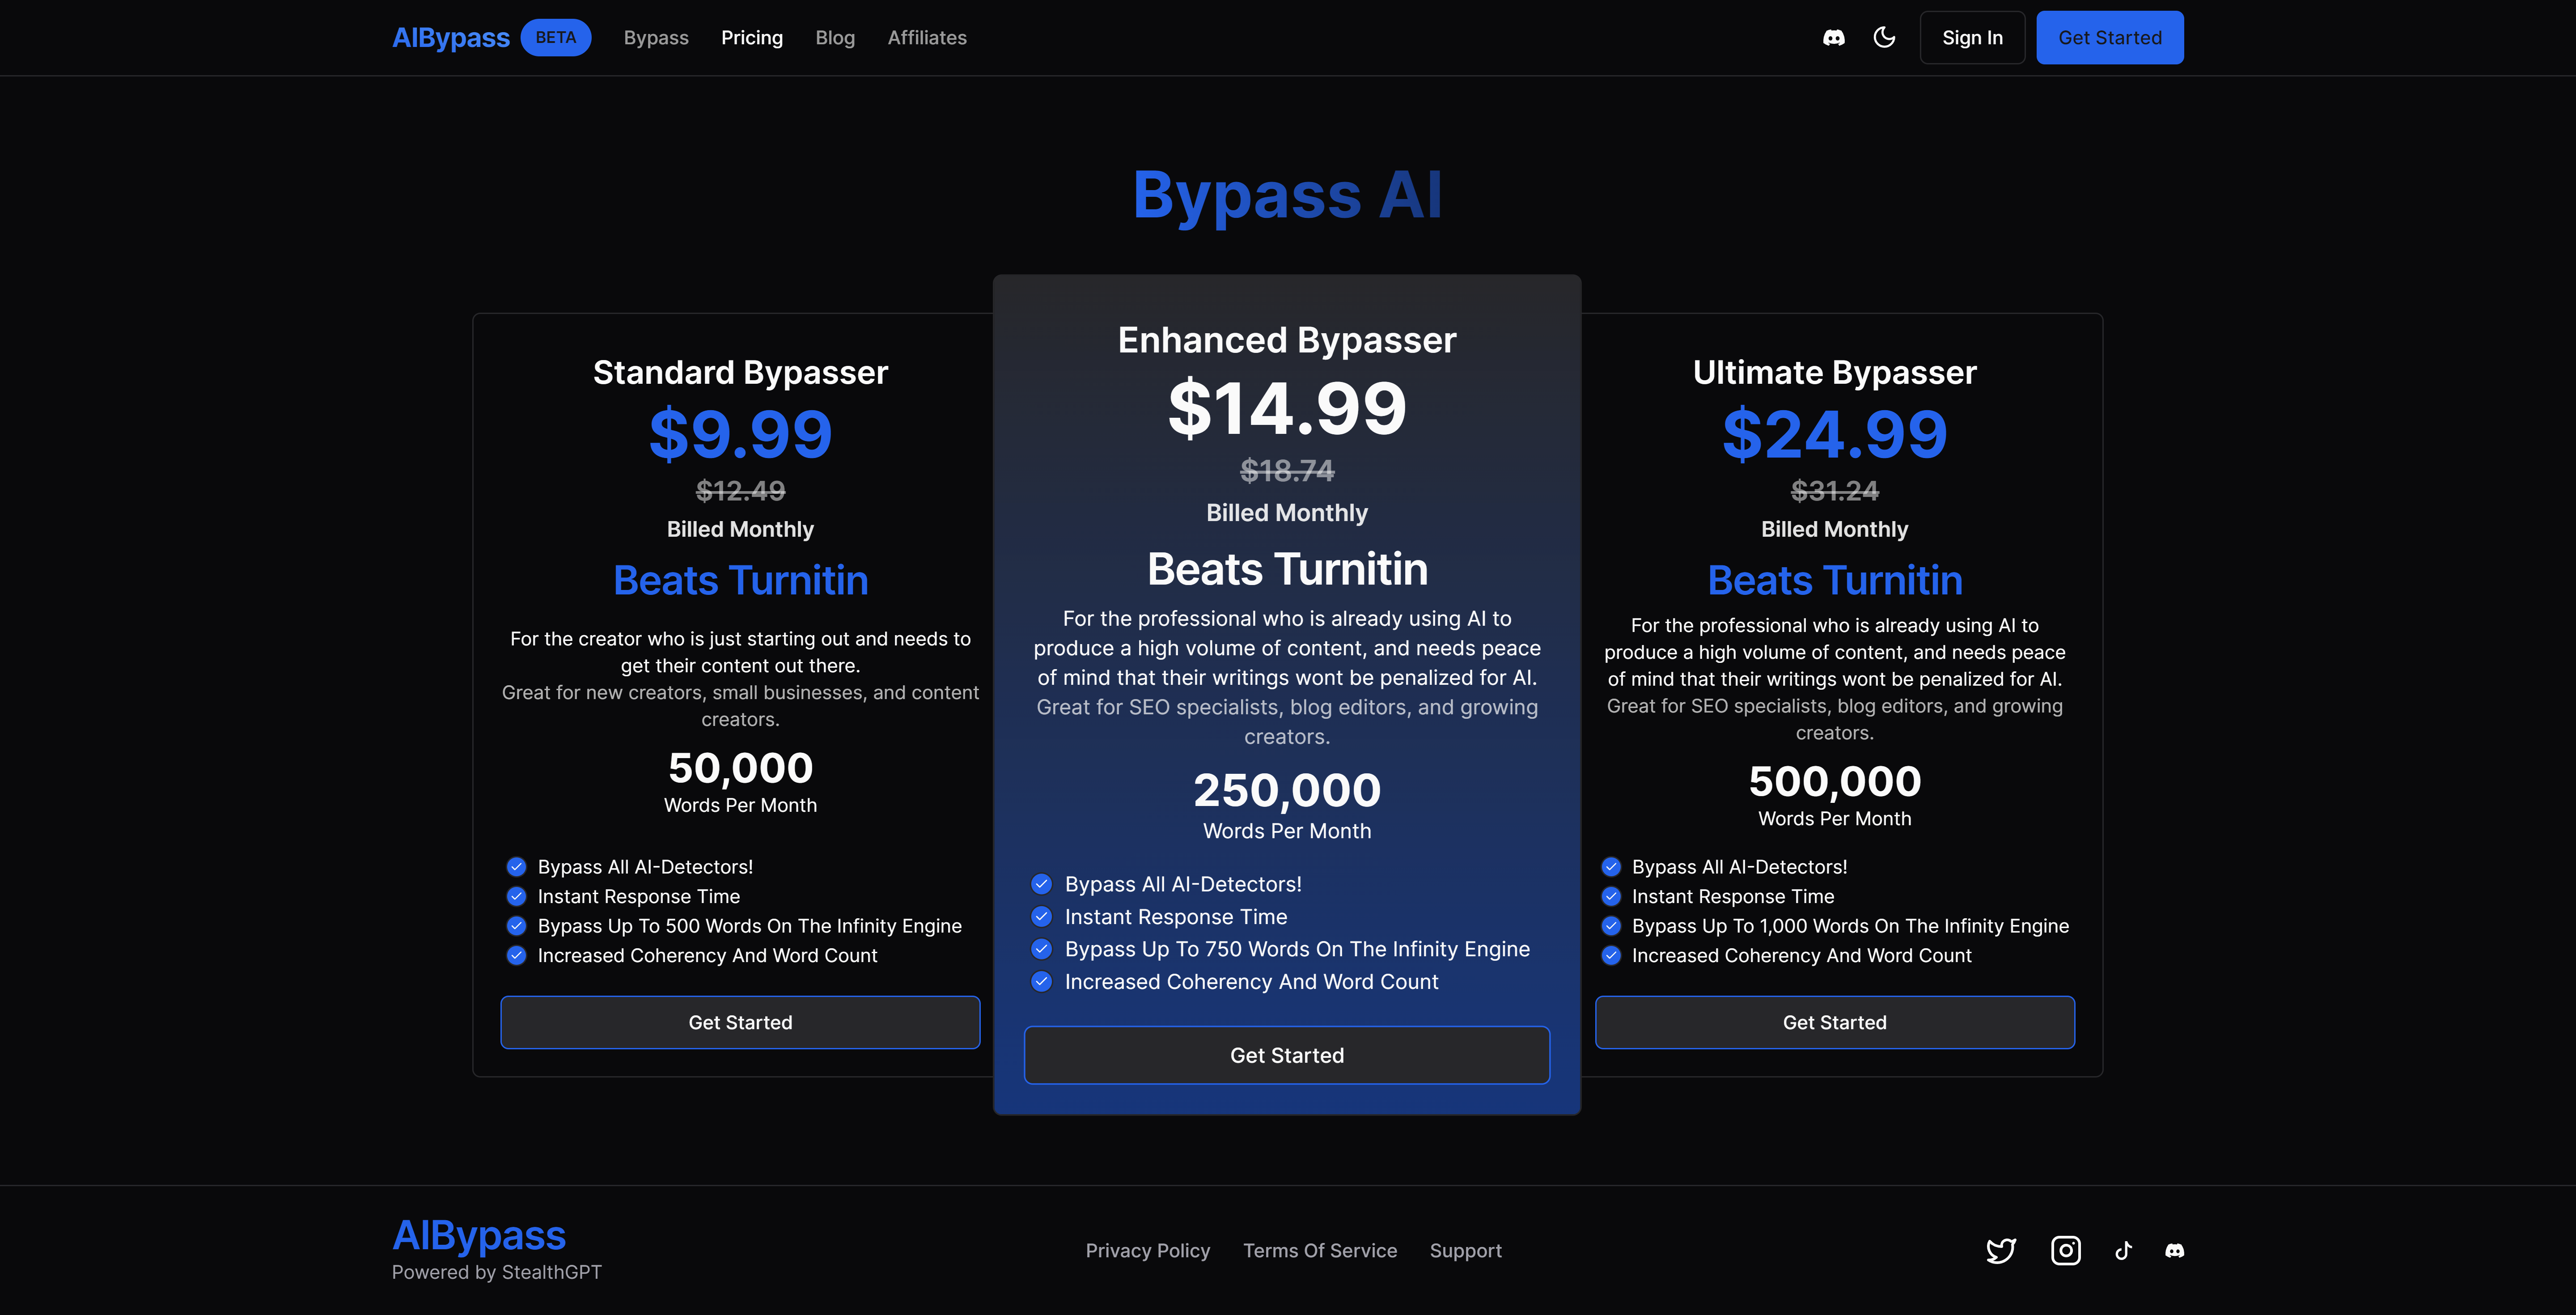Viewport: 2576px width, 1315px height.
Task: Click the 500,000 words figure
Action: tap(1835, 781)
